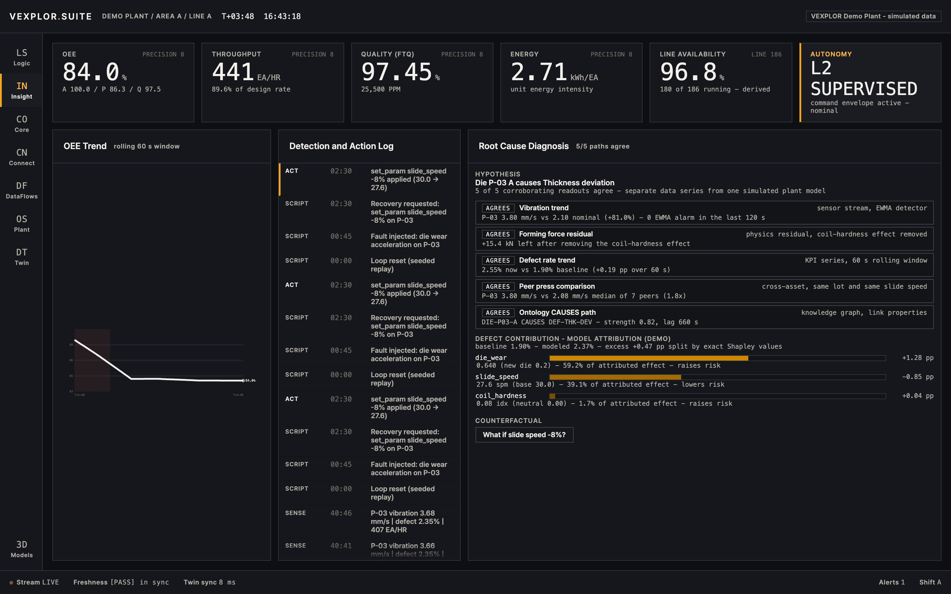The height and width of the screenshot is (594, 951).
Task: Click the 16:43:18 clock
Action: [282, 16]
